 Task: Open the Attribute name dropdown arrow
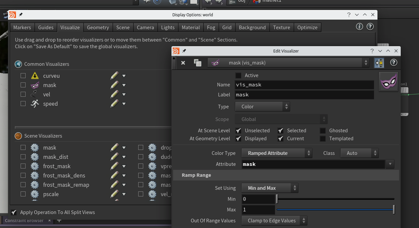tap(390, 164)
